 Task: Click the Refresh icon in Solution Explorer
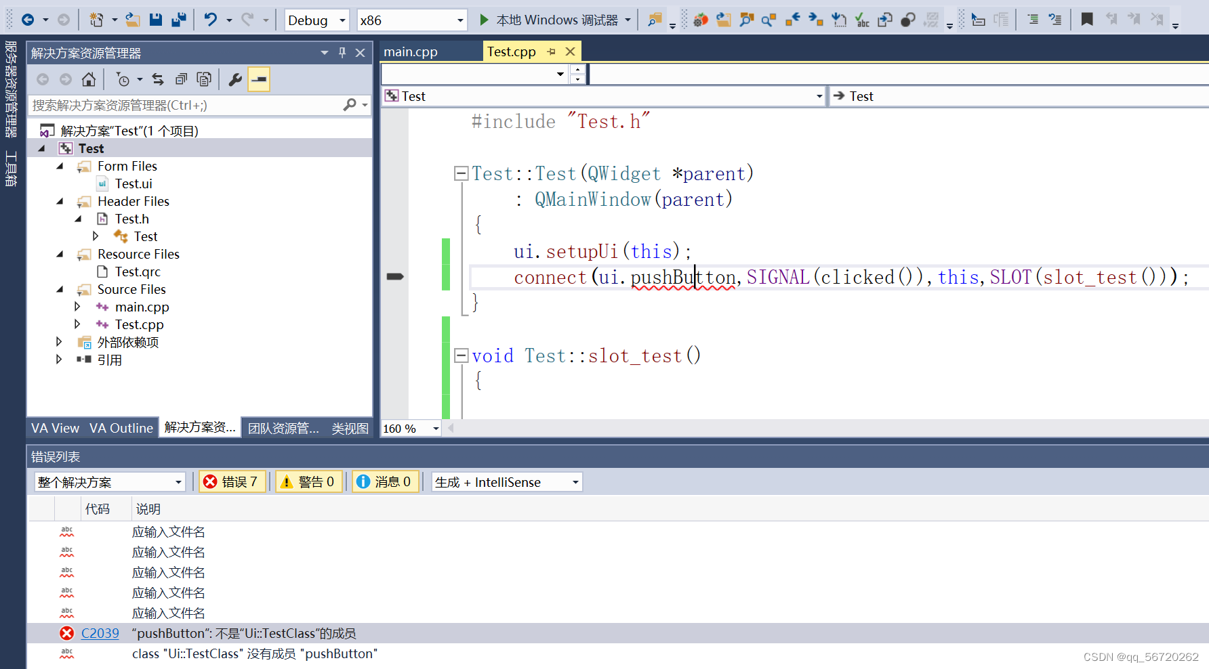(x=158, y=79)
